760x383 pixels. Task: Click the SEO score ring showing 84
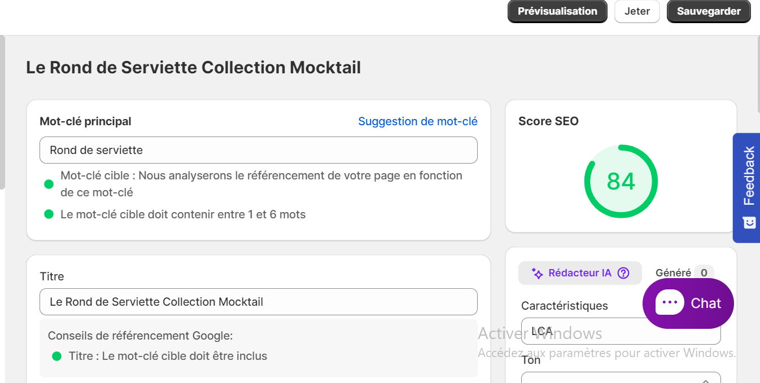[x=621, y=181]
